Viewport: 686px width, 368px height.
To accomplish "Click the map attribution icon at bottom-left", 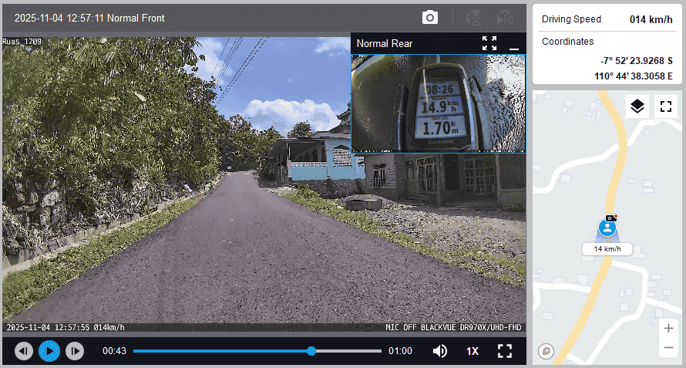I will [546, 351].
